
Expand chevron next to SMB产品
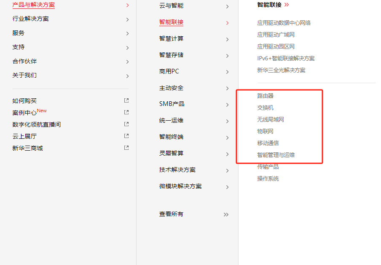(x=228, y=105)
